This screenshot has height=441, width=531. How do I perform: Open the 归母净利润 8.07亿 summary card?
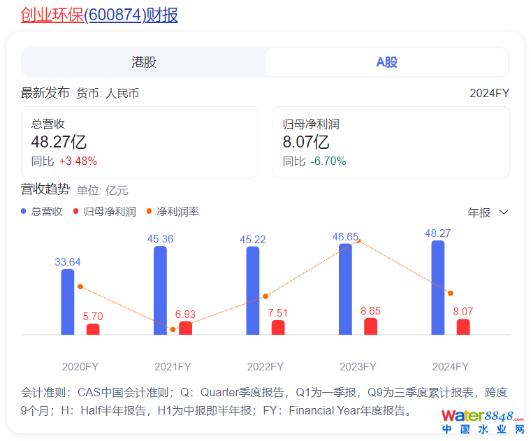pyautogui.click(x=391, y=142)
